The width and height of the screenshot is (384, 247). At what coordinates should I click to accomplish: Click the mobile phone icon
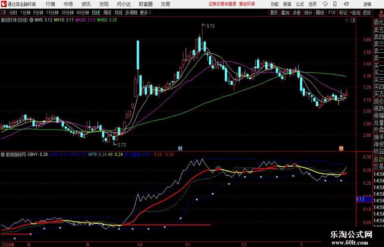(335, 4)
